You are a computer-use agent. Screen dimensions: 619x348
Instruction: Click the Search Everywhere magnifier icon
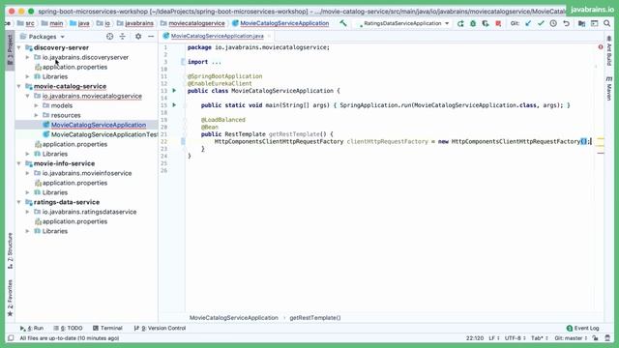click(607, 23)
